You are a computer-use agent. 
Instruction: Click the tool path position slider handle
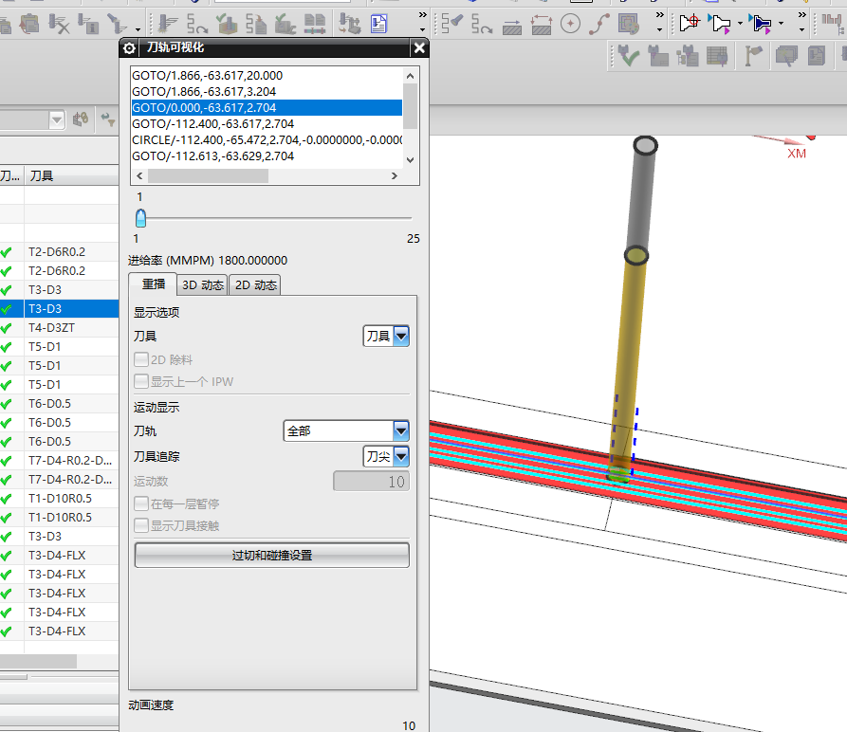(140, 218)
